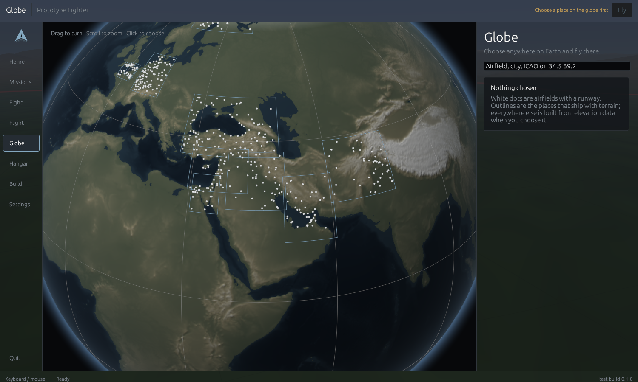
Task: Click the 'Keyboard / mouse' status entry
Action: point(25,379)
